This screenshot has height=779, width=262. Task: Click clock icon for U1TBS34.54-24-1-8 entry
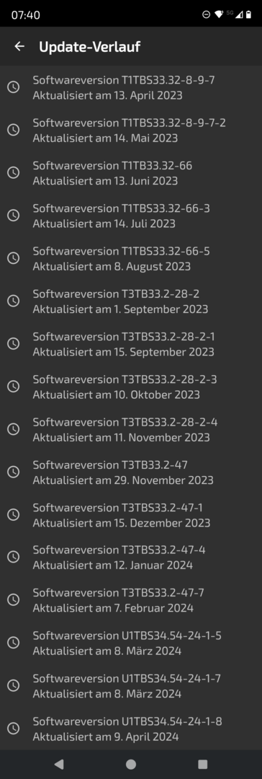(14, 729)
